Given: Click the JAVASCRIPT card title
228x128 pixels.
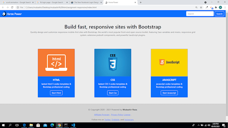Looking at the screenshot, I should tap(169, 80).
